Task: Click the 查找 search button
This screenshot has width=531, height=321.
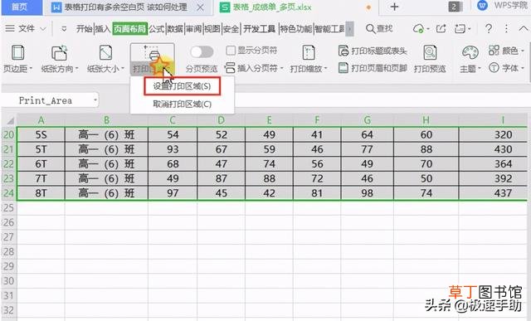Action: click(379, 29)
